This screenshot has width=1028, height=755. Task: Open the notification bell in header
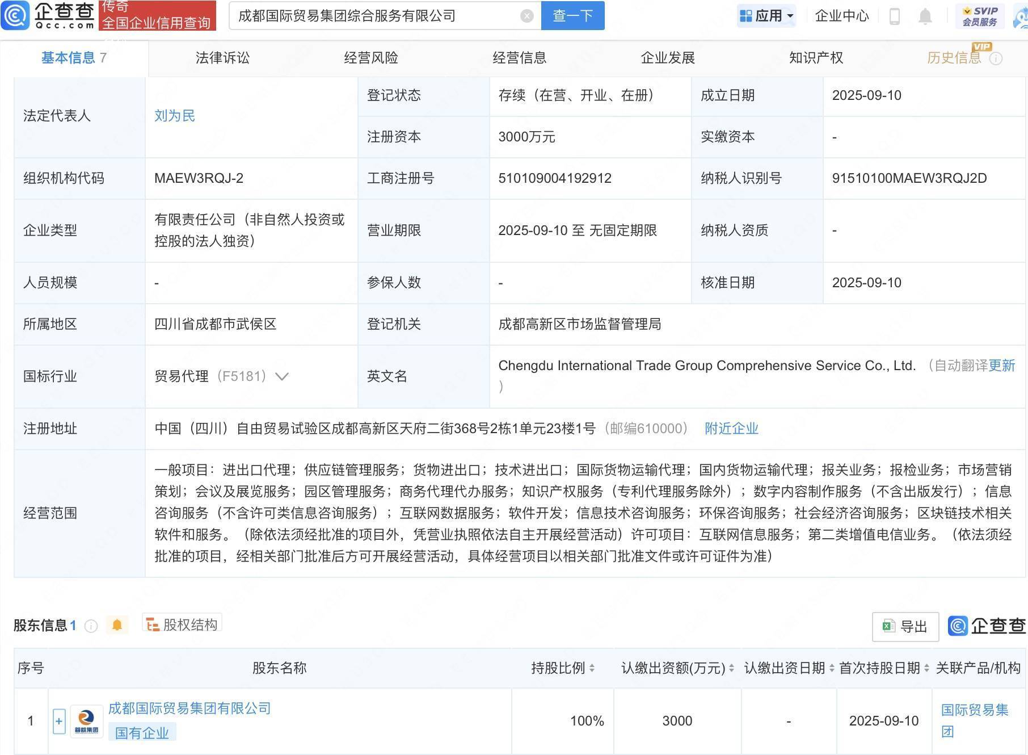925,16
